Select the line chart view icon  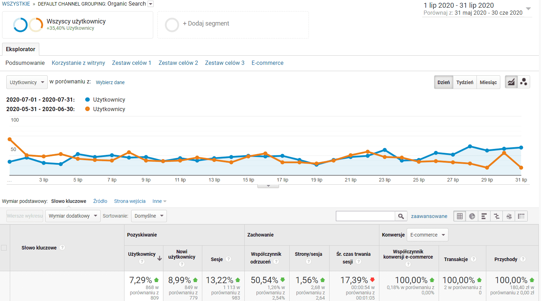511,82
